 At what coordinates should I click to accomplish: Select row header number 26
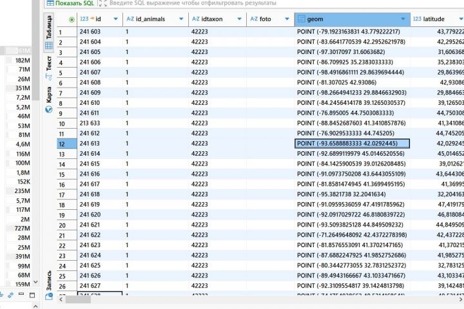click(67, 286)
